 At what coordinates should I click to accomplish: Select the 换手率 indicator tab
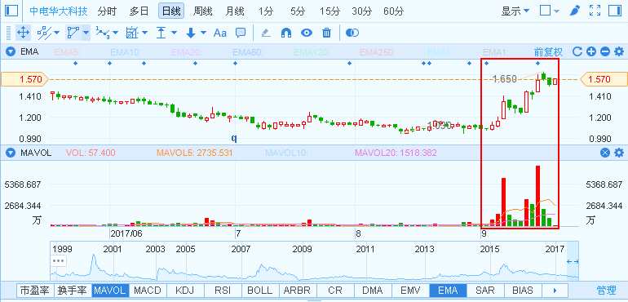tap(72, 291)
